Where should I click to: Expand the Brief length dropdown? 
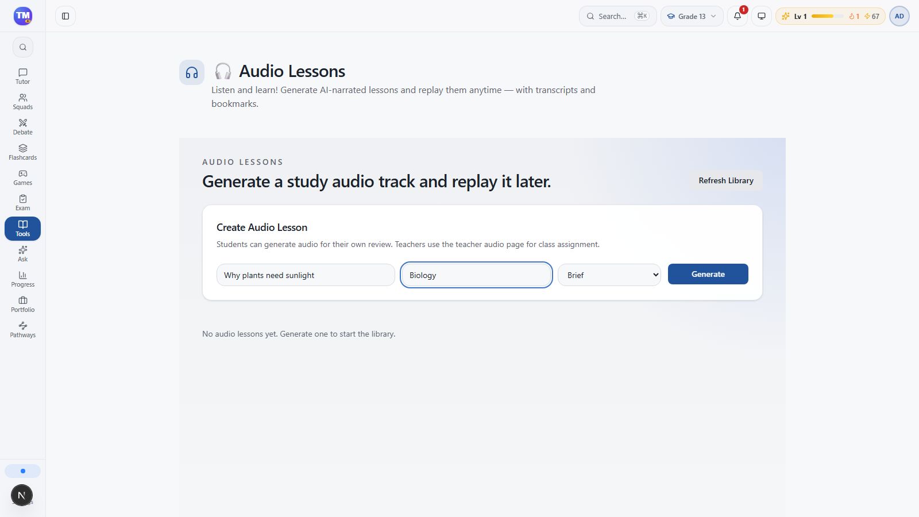coord(609,275)
